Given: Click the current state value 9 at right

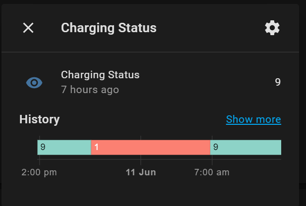Looking at the screenshot, I should [278, 82].
